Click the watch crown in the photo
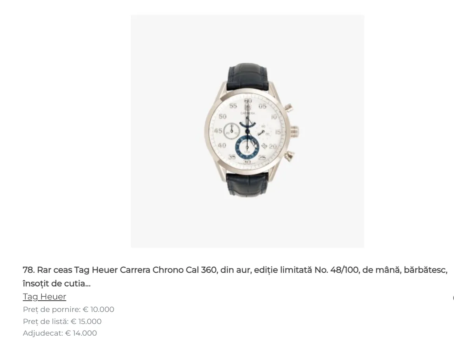Viewport: 454px width, 343px height. pos(295,132)
